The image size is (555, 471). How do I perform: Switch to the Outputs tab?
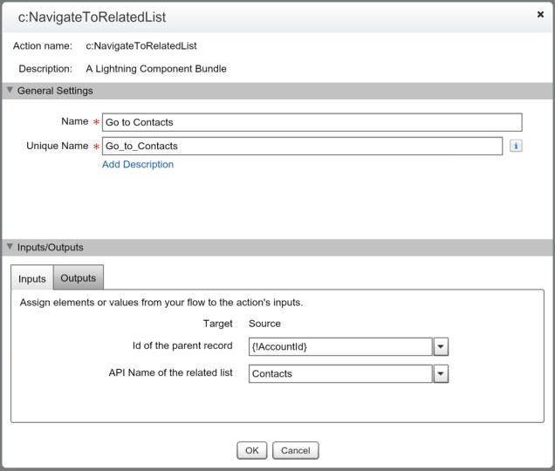point(79,278)
